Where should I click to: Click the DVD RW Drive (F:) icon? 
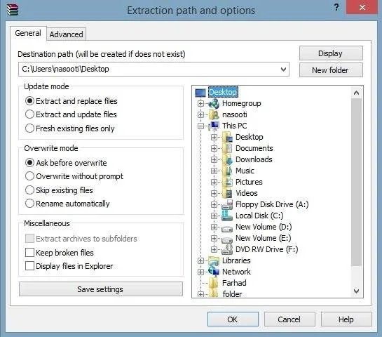pyautogui.click(x=227, y=249)
